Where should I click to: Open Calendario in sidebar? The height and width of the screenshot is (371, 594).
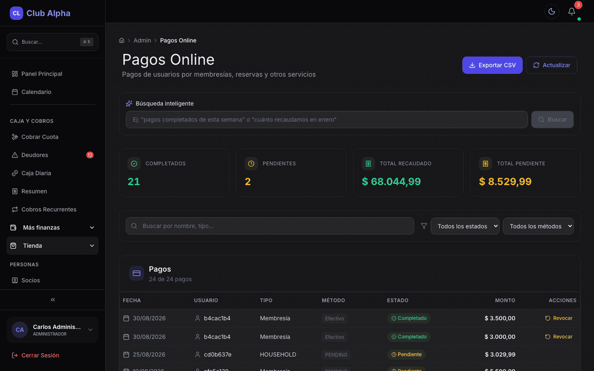(52, 92)
